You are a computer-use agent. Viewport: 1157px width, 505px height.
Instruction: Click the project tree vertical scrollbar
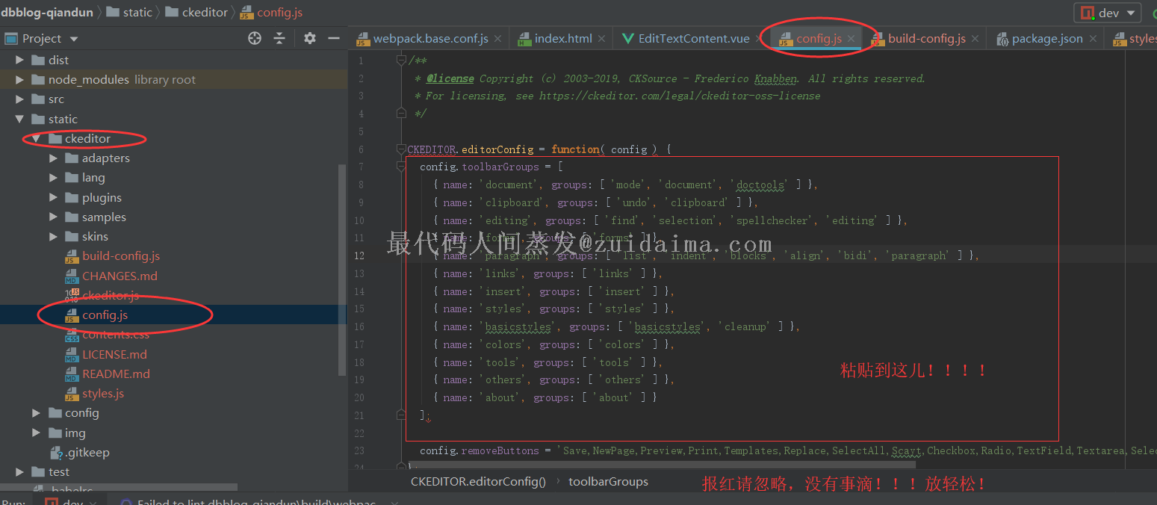tap(343, 269)
